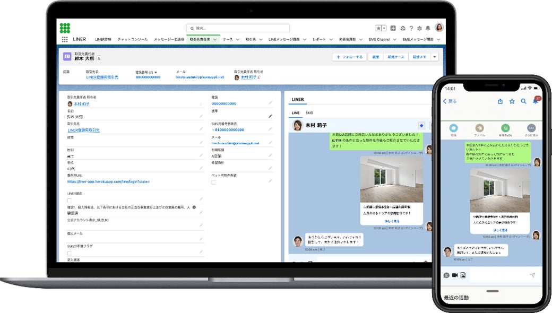Tap the 投稿 post action icon on phone

click(453, 128)
